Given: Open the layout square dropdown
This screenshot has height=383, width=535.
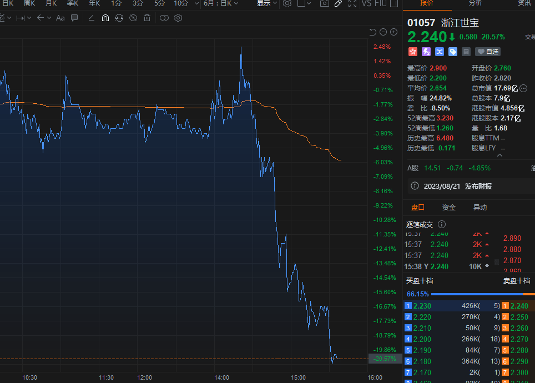Looking at the screenshot, I should click(304, 3).
